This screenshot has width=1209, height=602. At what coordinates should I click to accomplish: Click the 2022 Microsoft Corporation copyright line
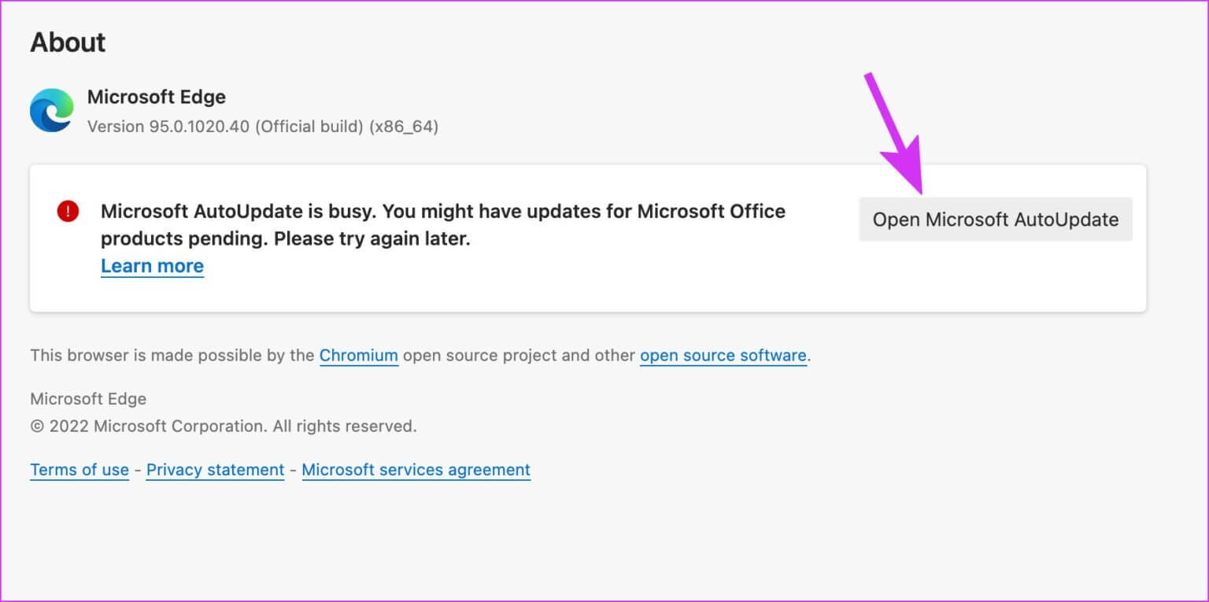pyautogui.click(x=223, y=427)
